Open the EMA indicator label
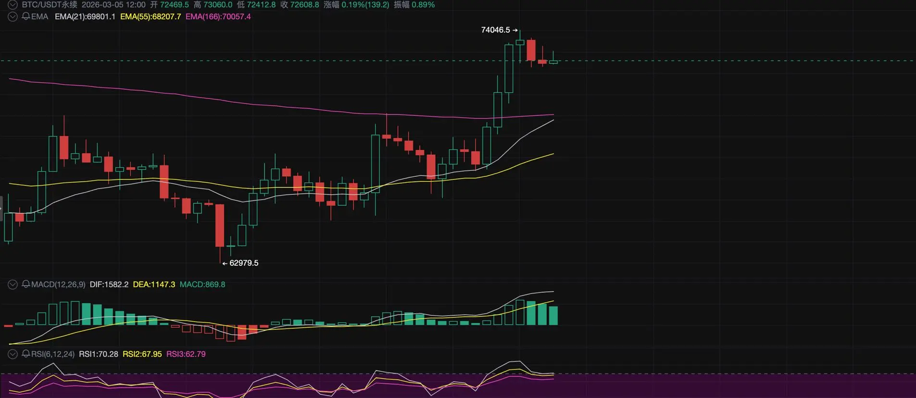The image size is (916, 398). click(40, 16)
